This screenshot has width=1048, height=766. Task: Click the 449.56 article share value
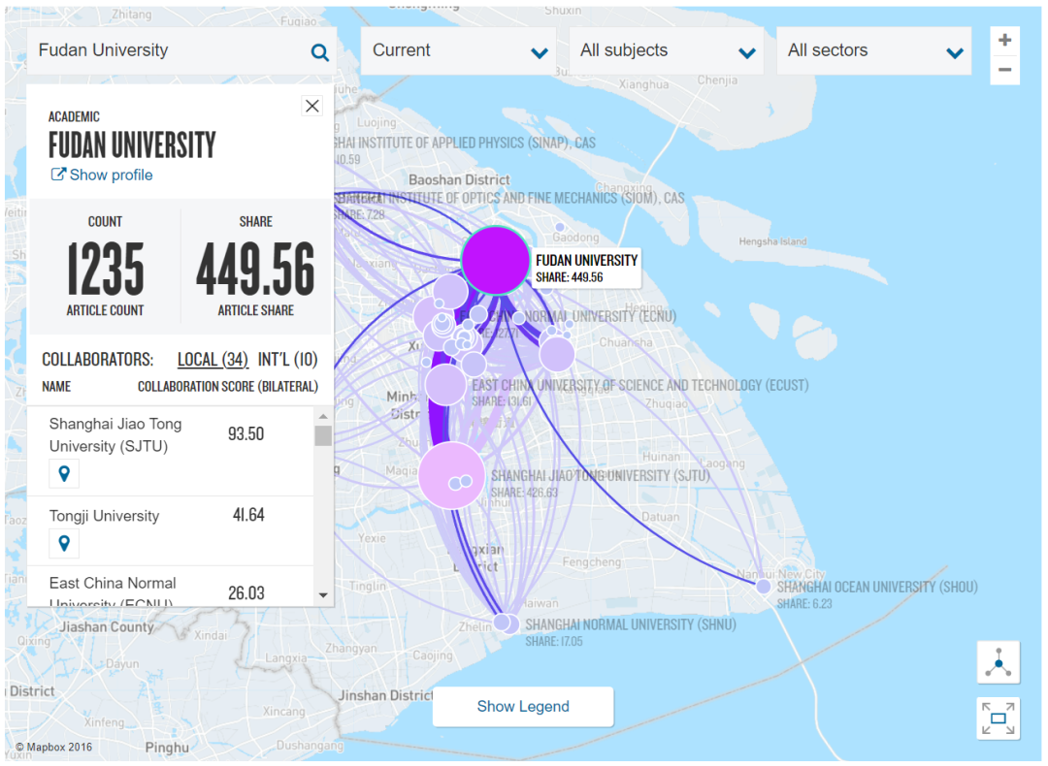[255, 269]
